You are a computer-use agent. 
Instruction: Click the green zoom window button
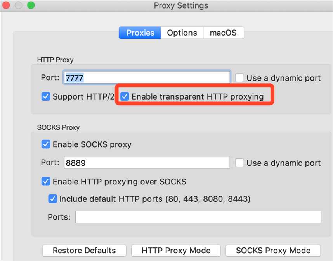31,5
